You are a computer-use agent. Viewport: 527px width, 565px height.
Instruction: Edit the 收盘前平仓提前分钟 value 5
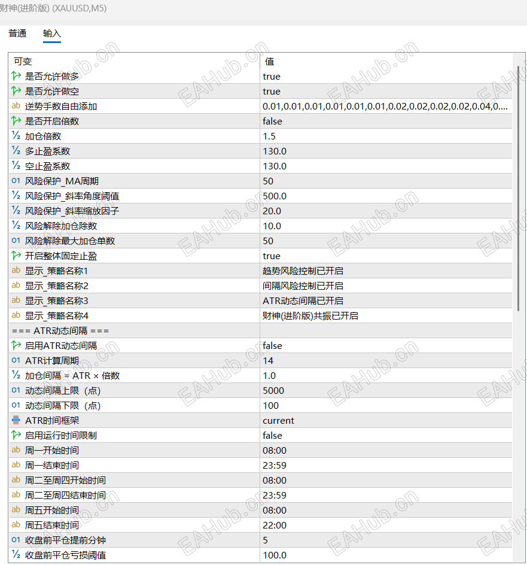(265, 540)
